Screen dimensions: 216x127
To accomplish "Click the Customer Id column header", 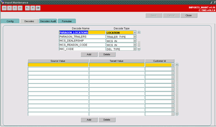I will click(x=160, y=61).
